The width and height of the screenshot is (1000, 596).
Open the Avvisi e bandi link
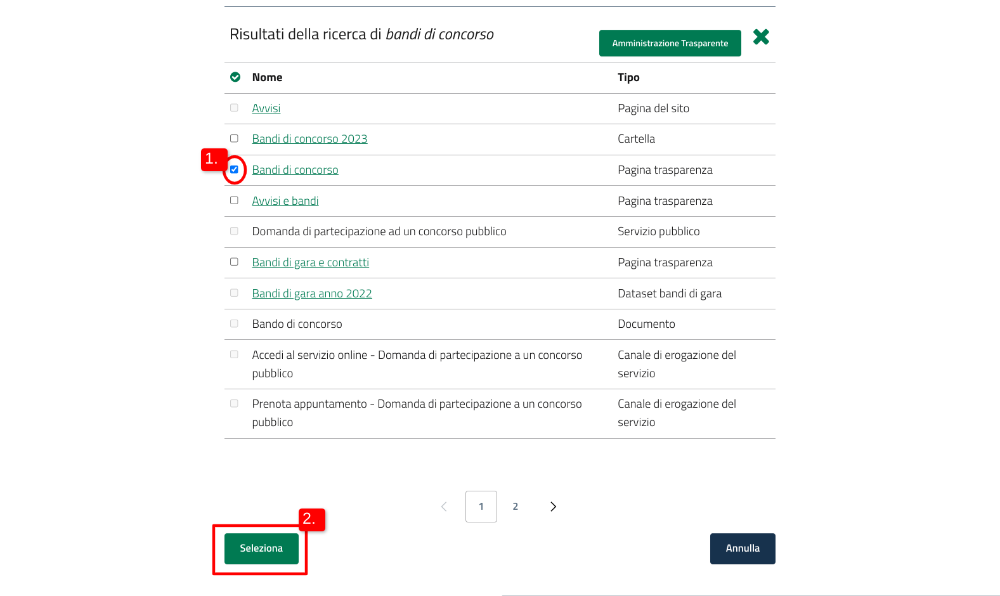285,201
